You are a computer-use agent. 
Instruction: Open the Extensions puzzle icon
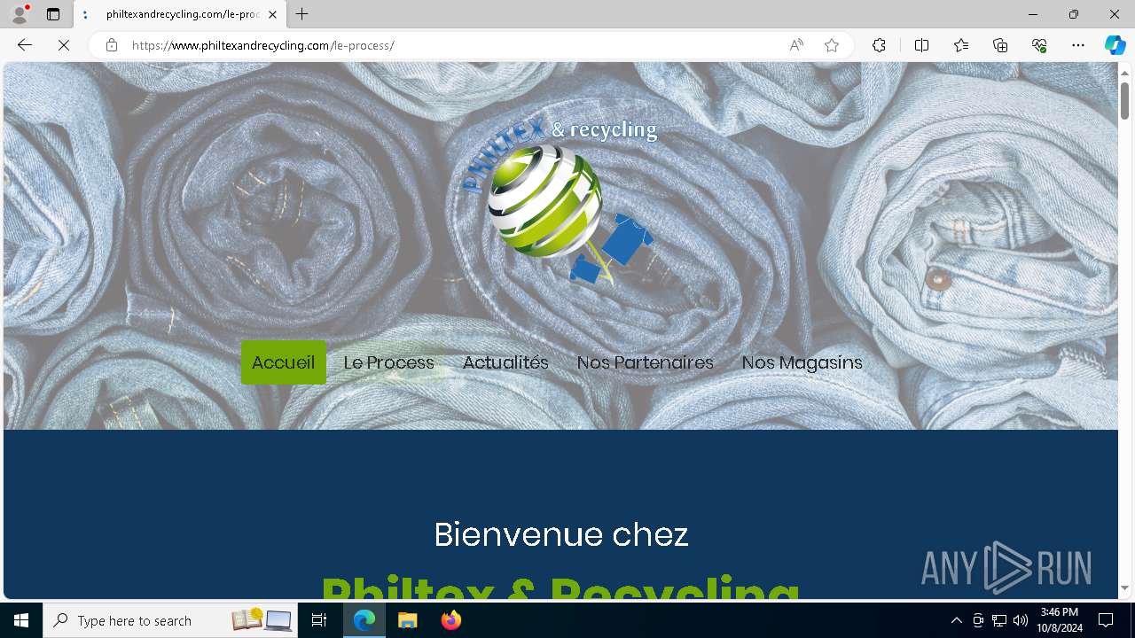[x=879, y=45]
